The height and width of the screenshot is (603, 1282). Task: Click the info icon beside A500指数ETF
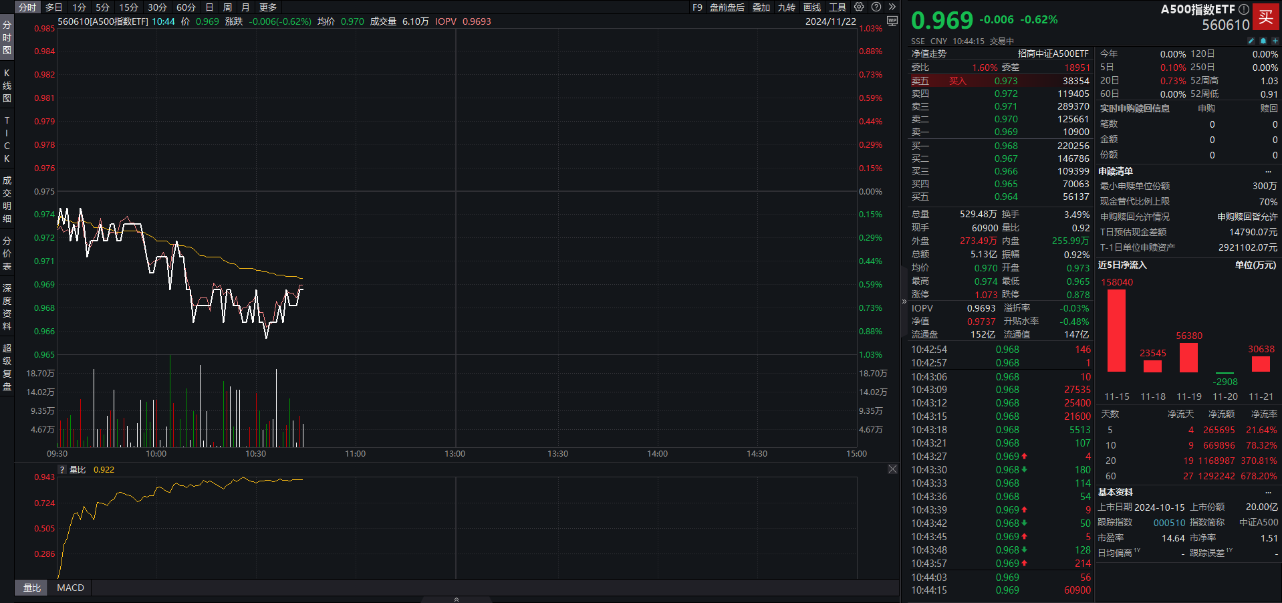click(1243, 9)
